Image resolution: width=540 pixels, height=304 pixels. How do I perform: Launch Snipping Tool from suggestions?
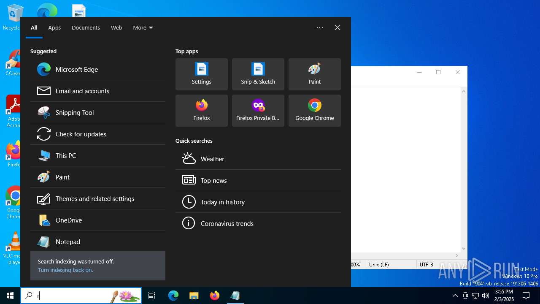98,112
